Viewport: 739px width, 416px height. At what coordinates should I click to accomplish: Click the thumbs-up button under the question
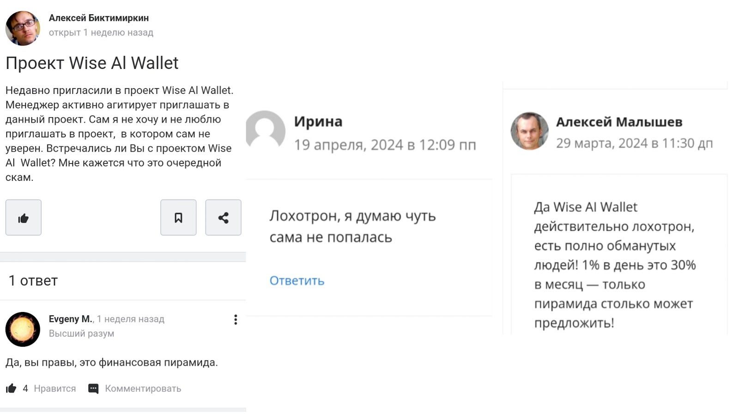(x=23, y=218)
